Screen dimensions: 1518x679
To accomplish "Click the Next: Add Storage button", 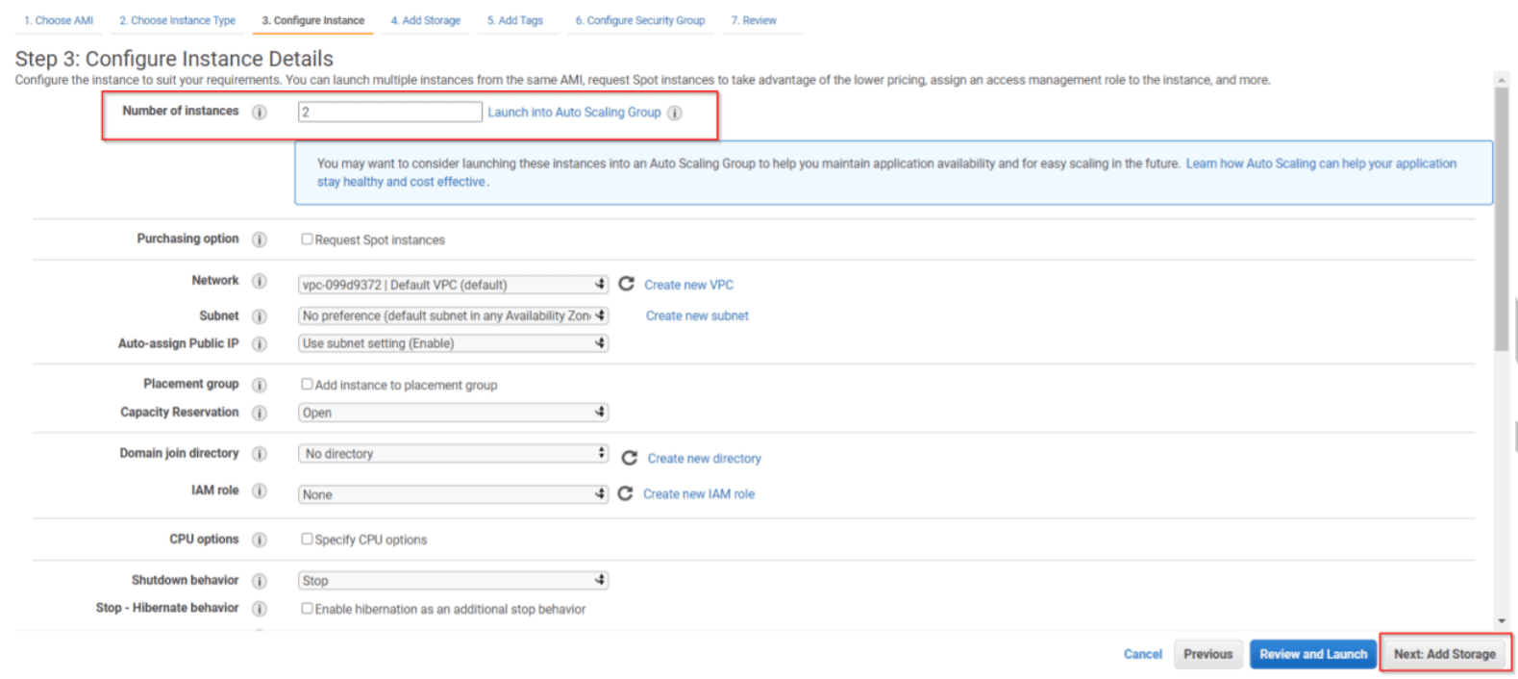I will (1444, 654).
